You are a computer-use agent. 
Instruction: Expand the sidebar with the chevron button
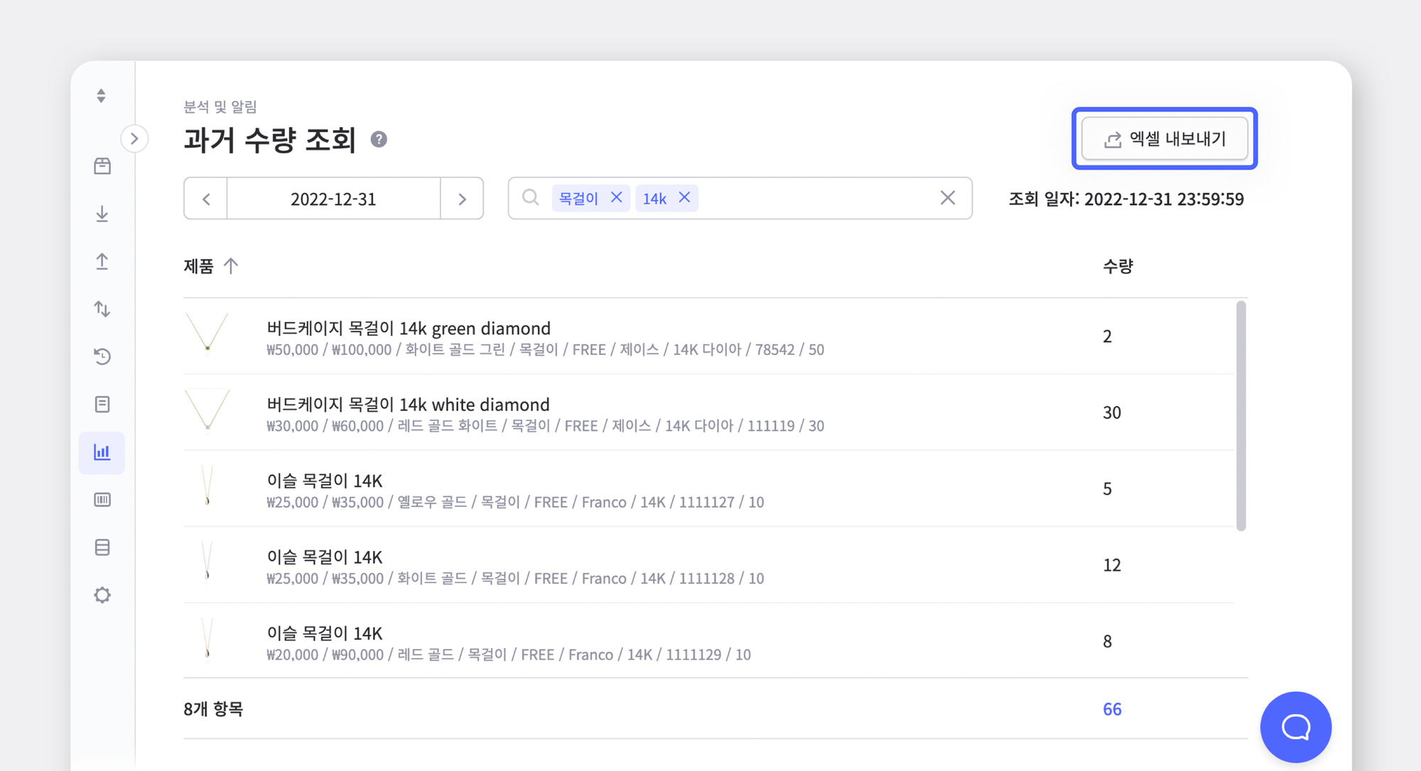(134, 138)
